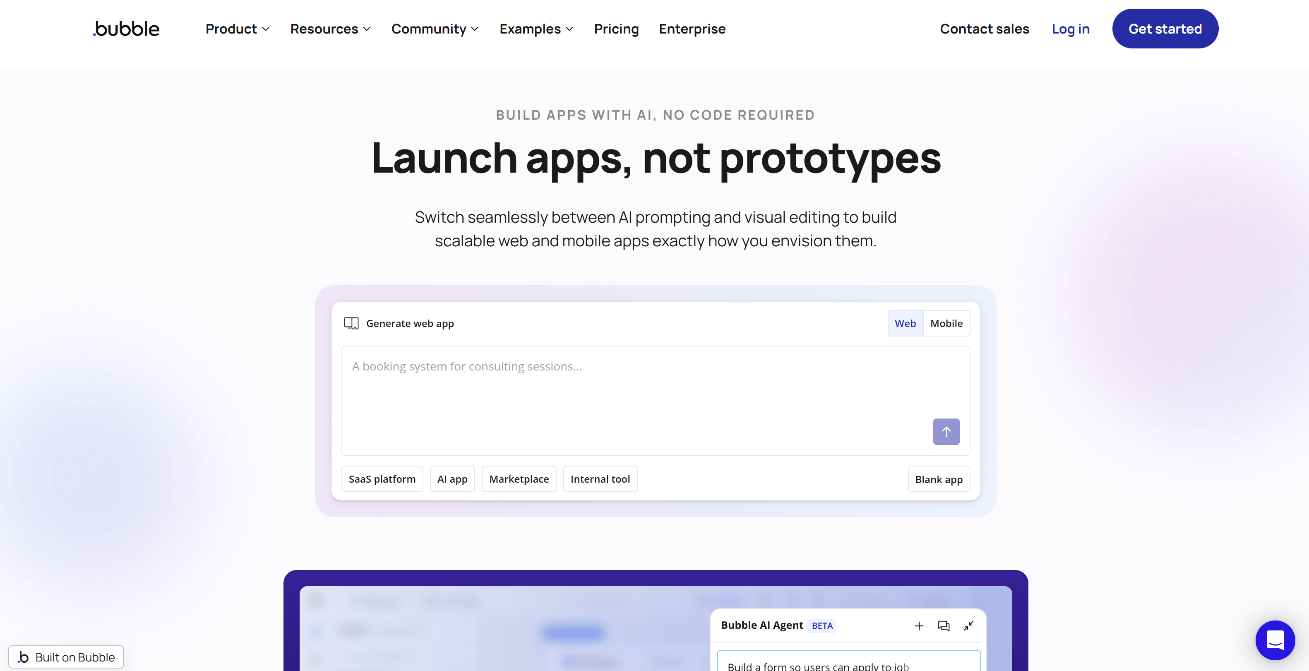Click the Contact sales link
Screen dimensions: 1309x671
click(984, 29)
